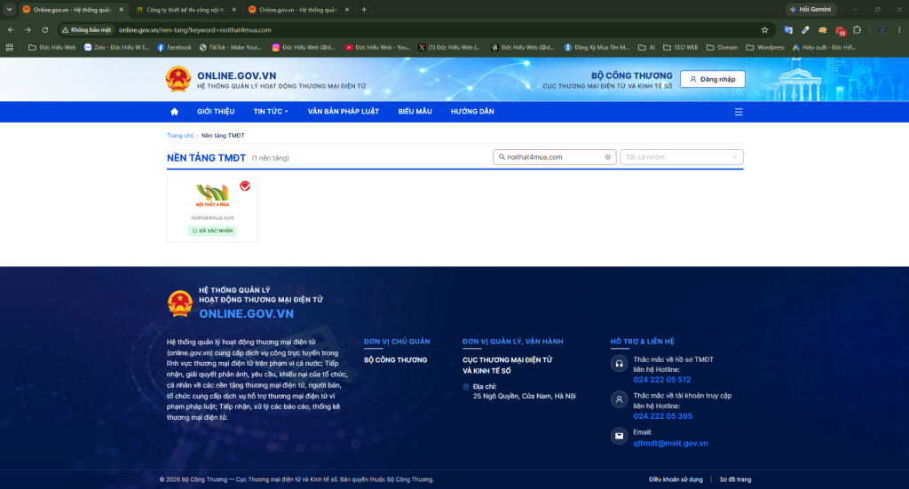The height and width of the screenshot is (489, 909).
Task: Open the tab search dropdown arrow
Action: pos(9,10)
